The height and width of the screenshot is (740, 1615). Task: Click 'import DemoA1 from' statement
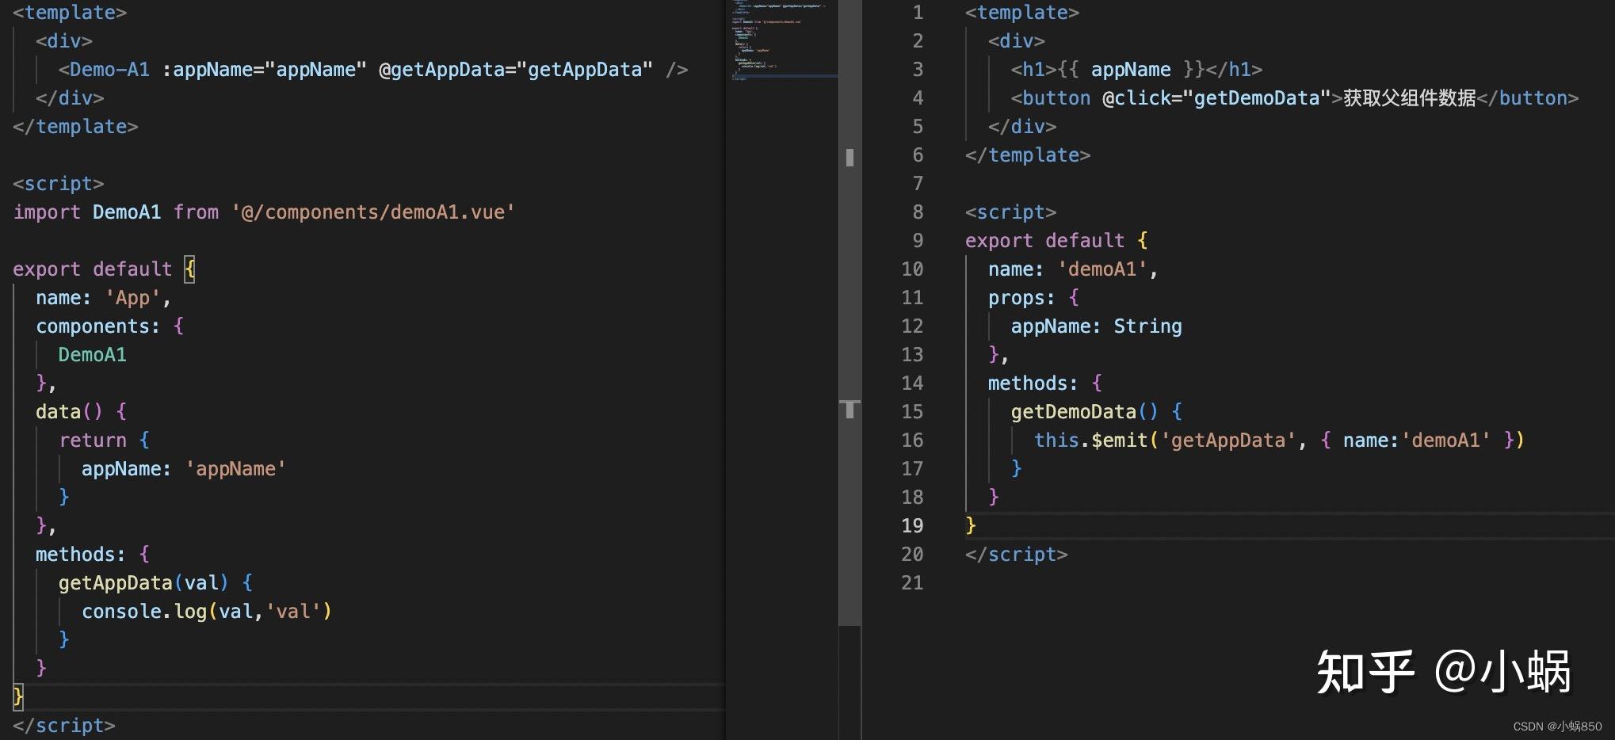coord(116,212)
